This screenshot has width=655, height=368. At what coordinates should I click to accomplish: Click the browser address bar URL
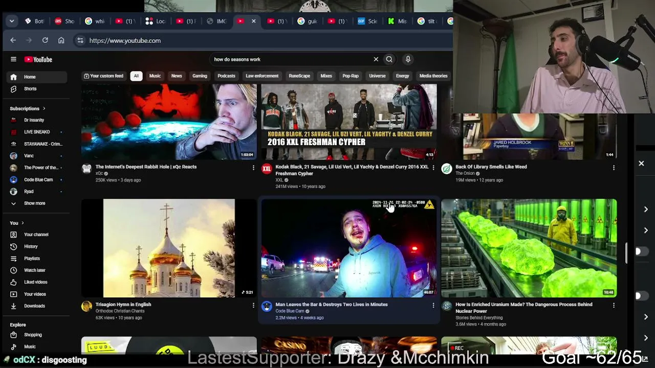point(125,40)
